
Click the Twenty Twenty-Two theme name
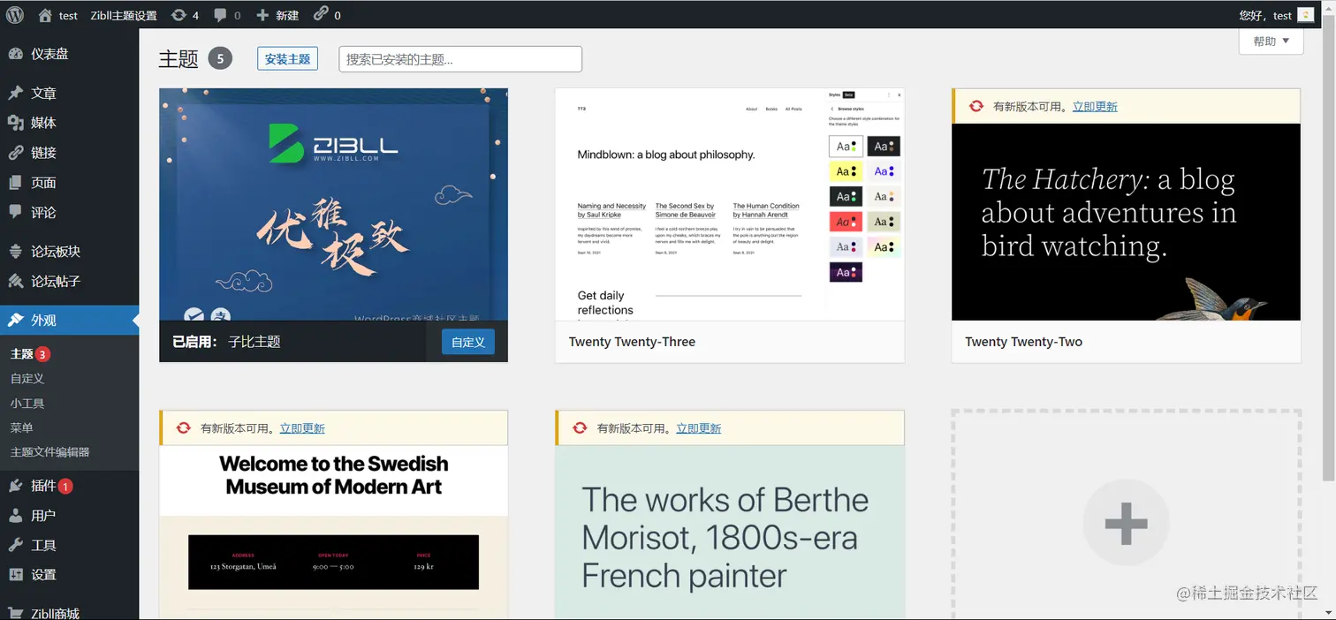(x=1023, y=342)
